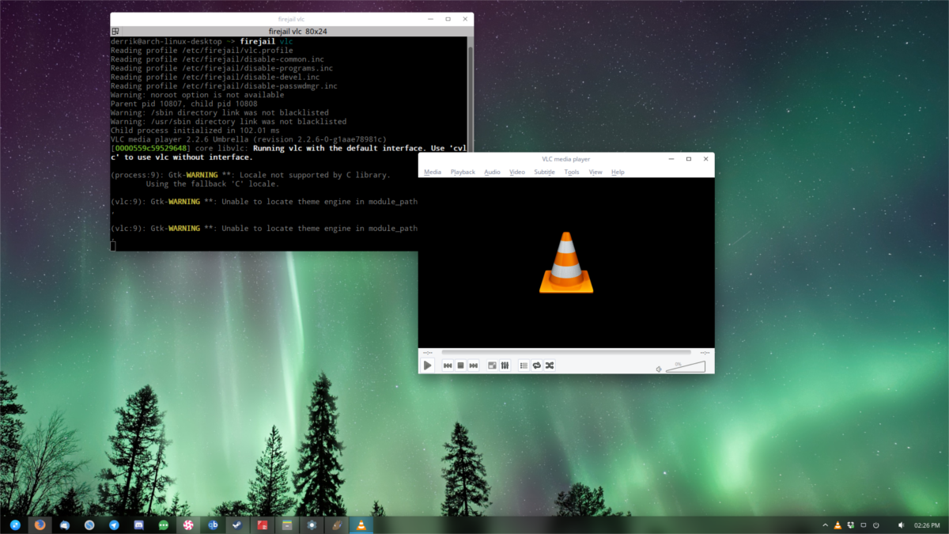949x534 pixels.
Task: Open Steam from the taskbar
Action: (237, 525)
